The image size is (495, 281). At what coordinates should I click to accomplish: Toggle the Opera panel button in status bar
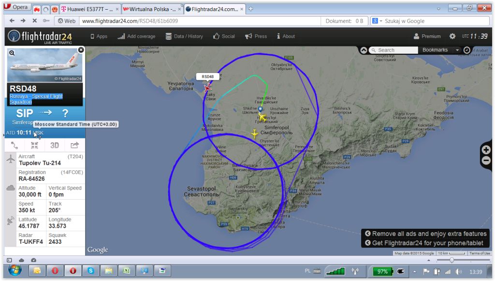pos(9,260)
